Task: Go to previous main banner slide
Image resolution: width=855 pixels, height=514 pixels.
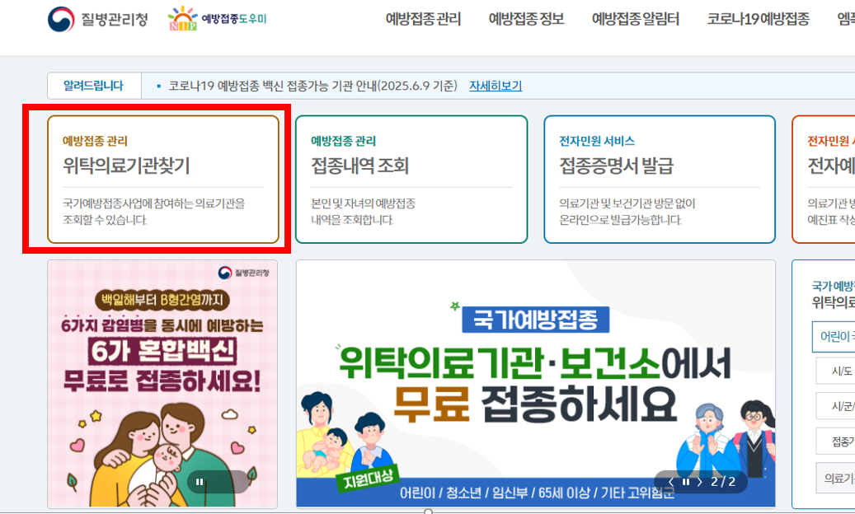Action: (671, 482)
